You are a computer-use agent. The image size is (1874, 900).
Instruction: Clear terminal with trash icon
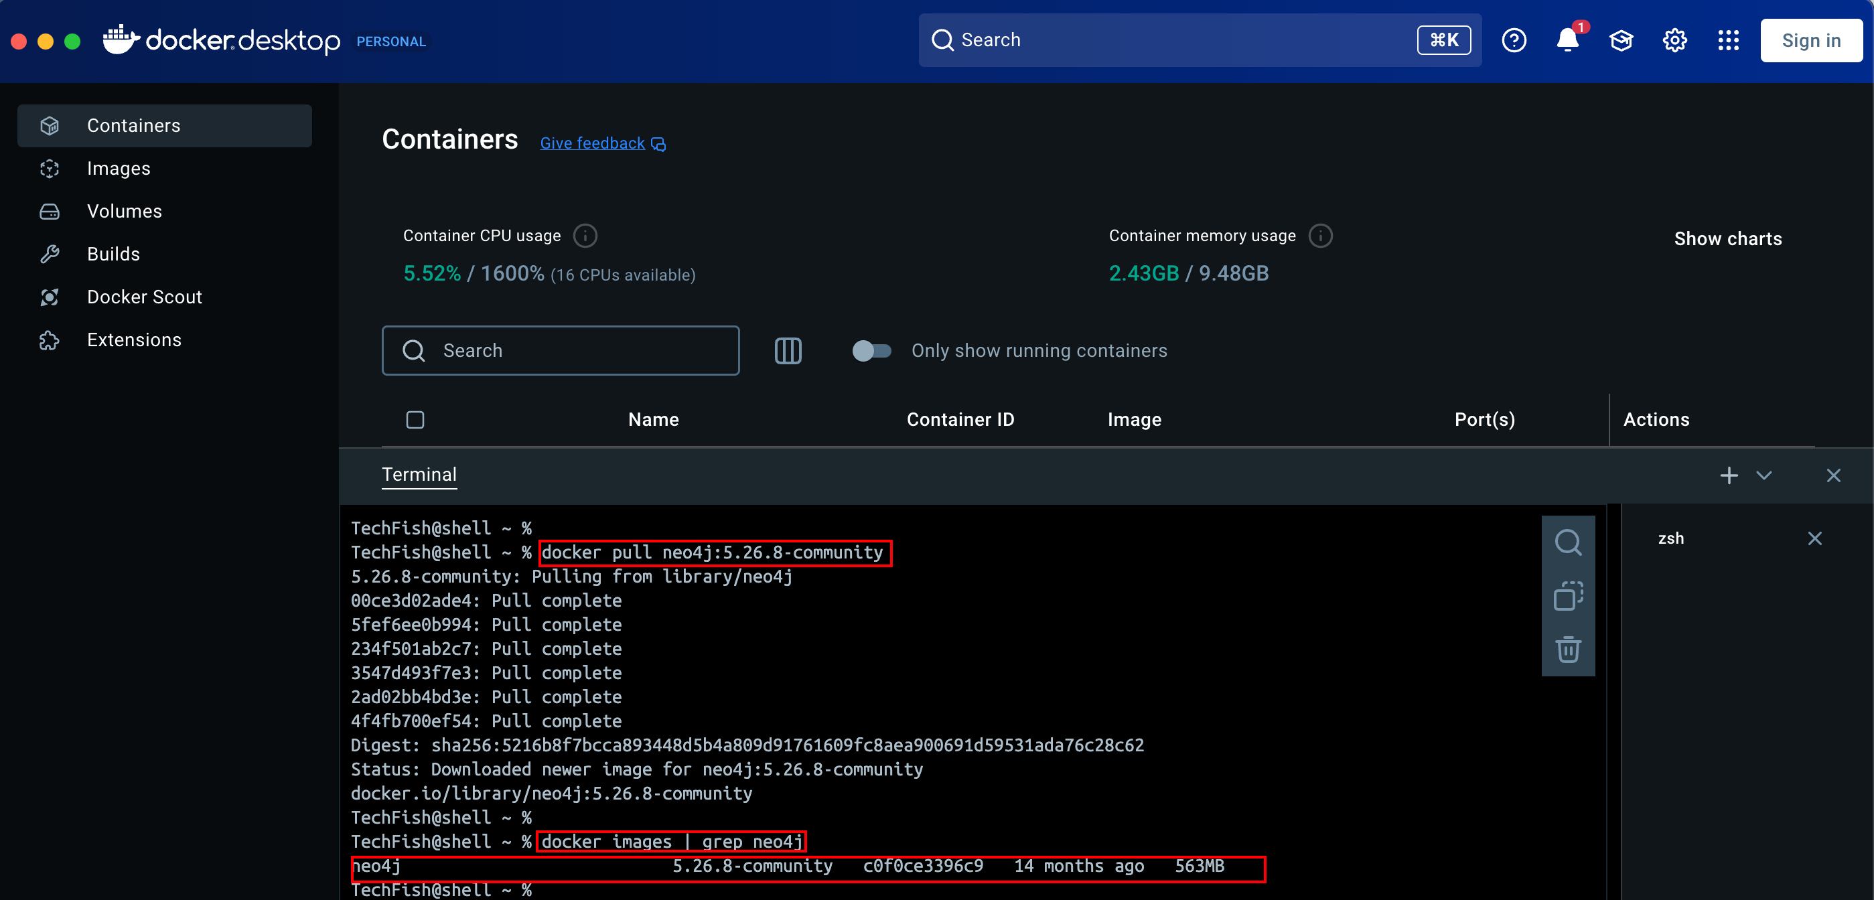click(1568, 649)
